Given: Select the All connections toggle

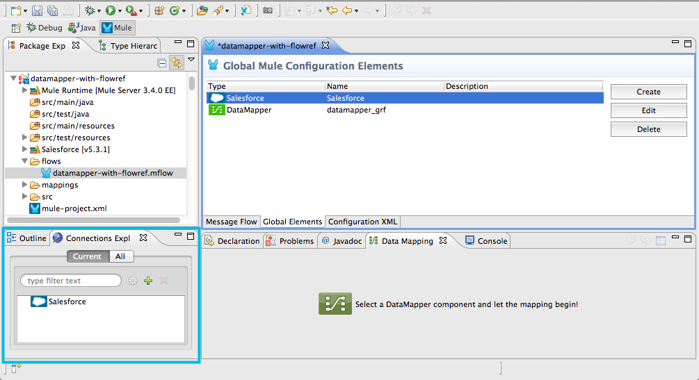Looking at the screenshot, I should point(120,256).
